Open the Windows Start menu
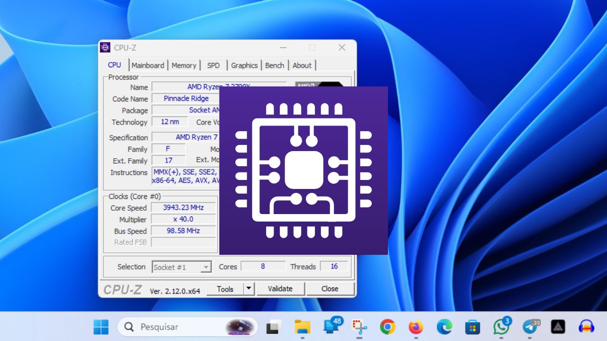The height and width of the screenshot is (341, 607). click(101, 327)
